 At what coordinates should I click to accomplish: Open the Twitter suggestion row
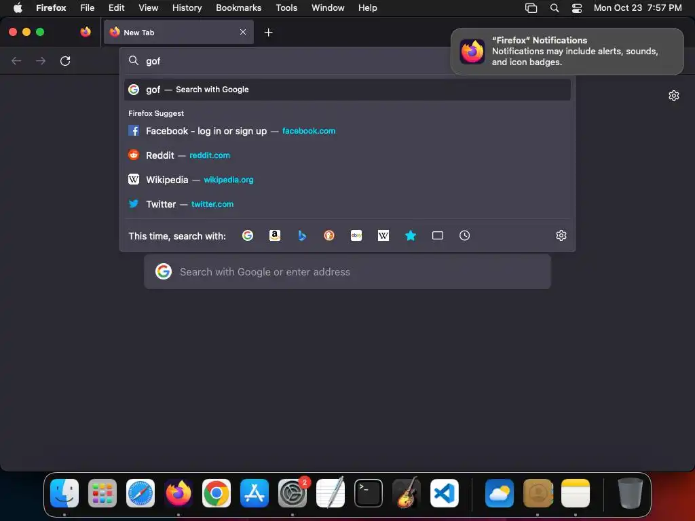point(347,204)
